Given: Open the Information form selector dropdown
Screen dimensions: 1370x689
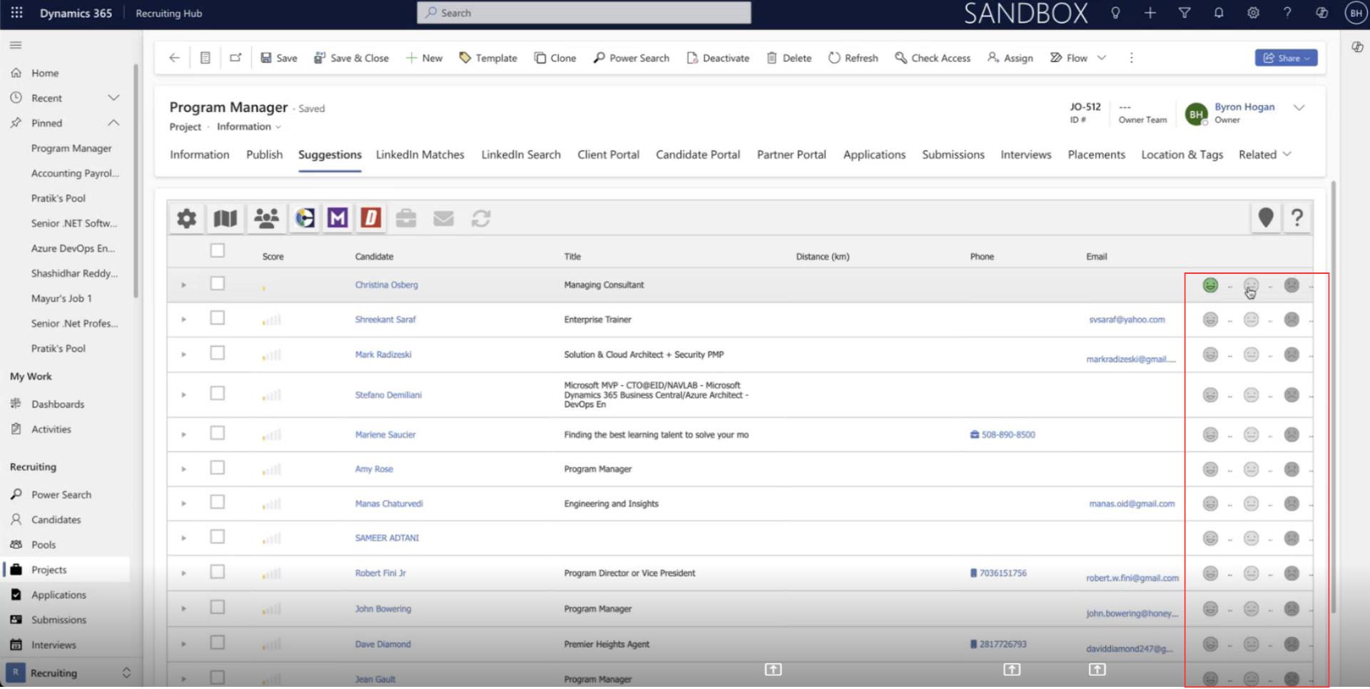Looking at the screenshot, I should point(249,127).
